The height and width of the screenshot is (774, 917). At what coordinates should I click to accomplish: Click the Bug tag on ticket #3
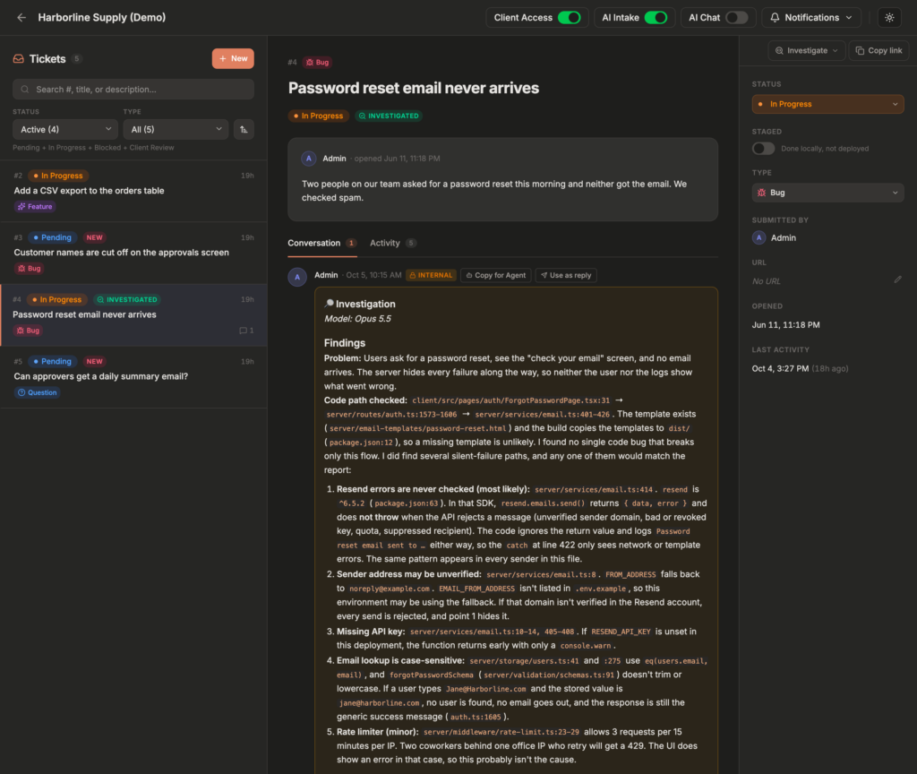click(30, 269)
